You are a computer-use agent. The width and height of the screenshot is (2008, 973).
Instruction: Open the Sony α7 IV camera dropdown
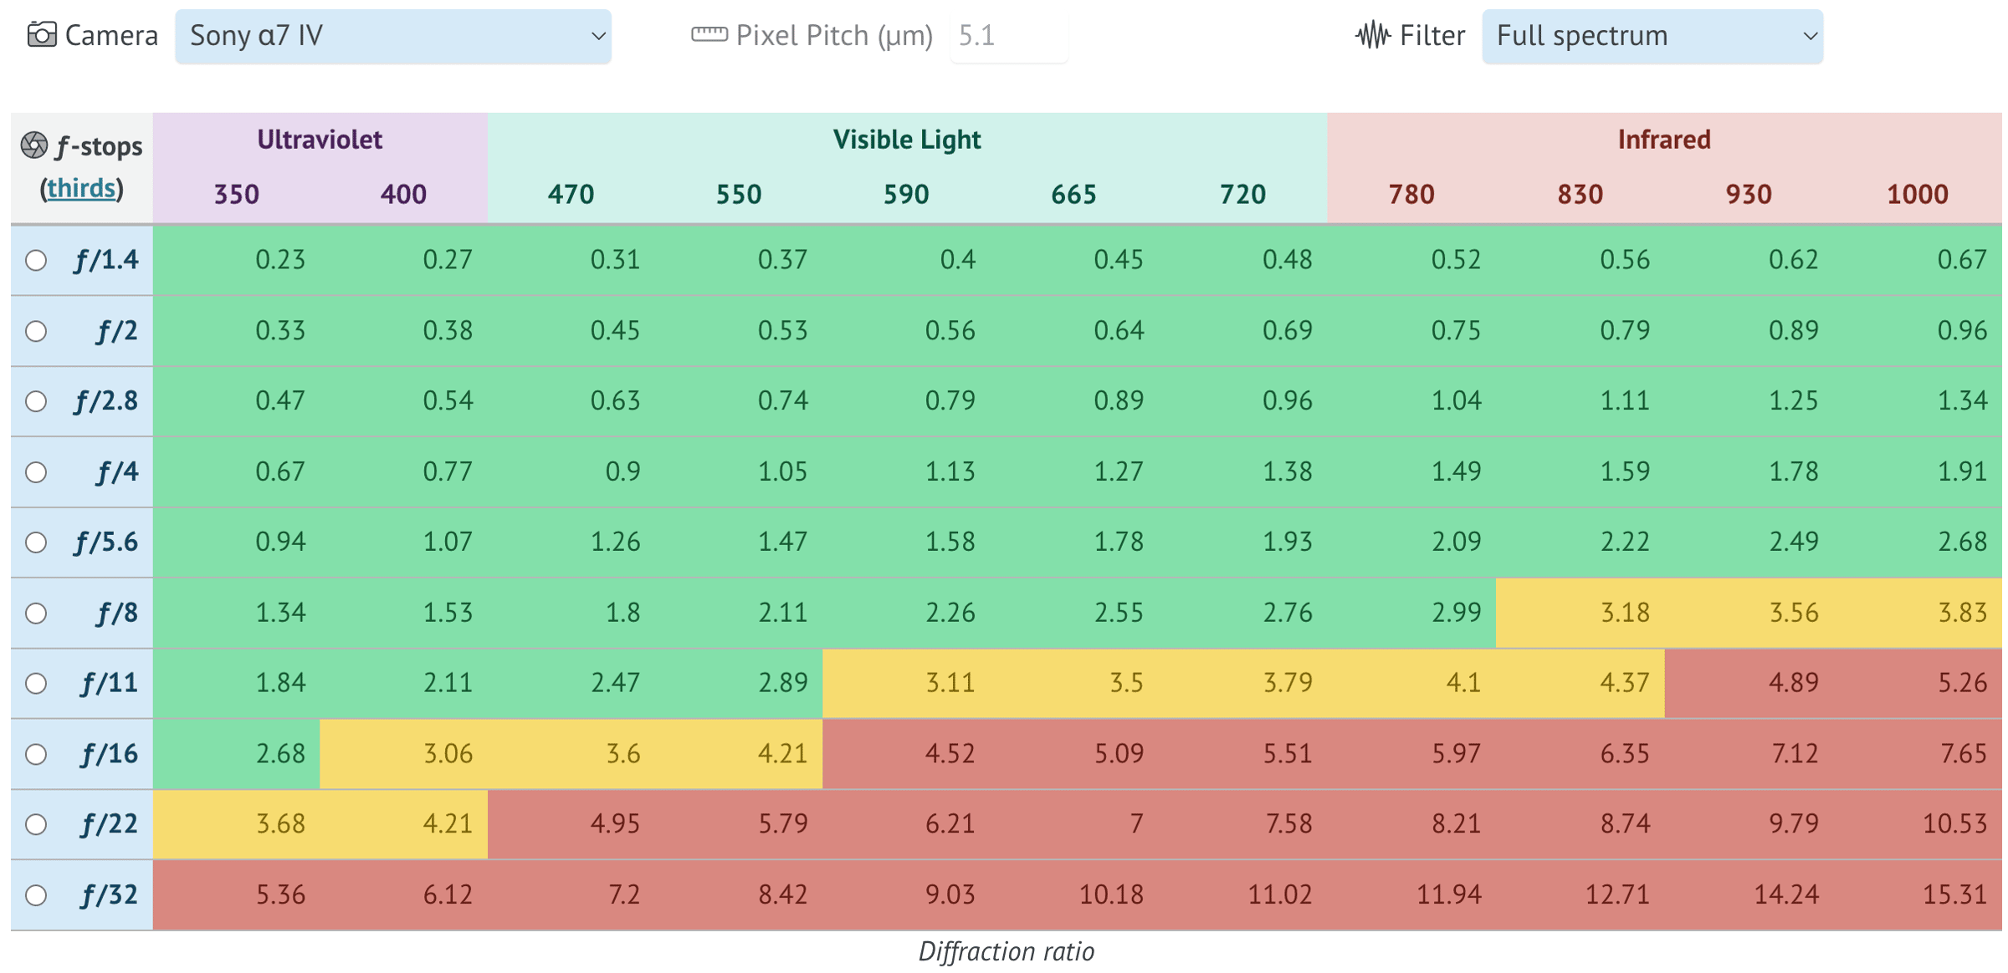point(393,36)
